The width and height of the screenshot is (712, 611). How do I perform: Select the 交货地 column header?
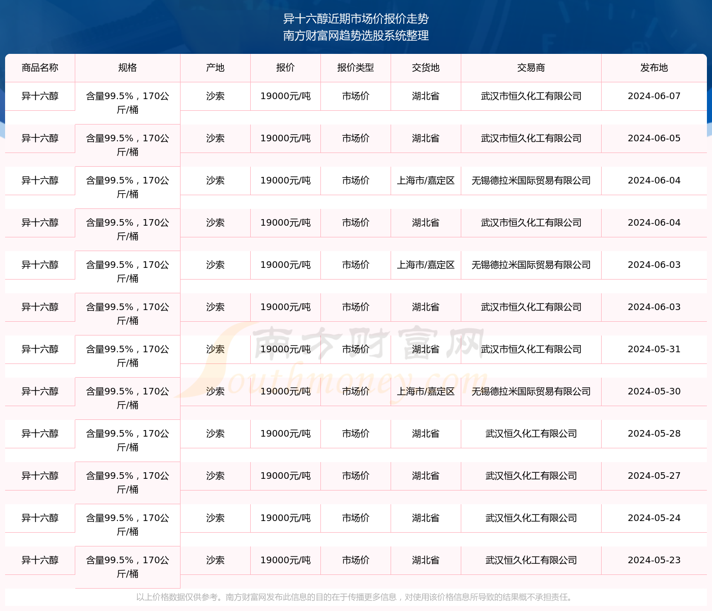426,68
